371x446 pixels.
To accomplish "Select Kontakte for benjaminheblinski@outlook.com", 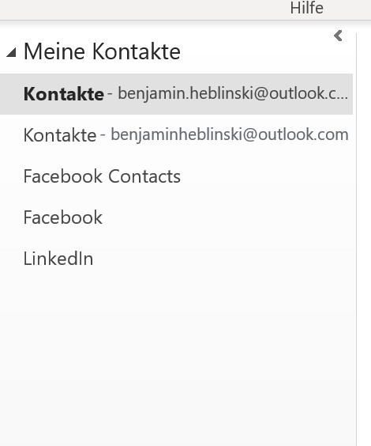I will [x=176, y=134].
